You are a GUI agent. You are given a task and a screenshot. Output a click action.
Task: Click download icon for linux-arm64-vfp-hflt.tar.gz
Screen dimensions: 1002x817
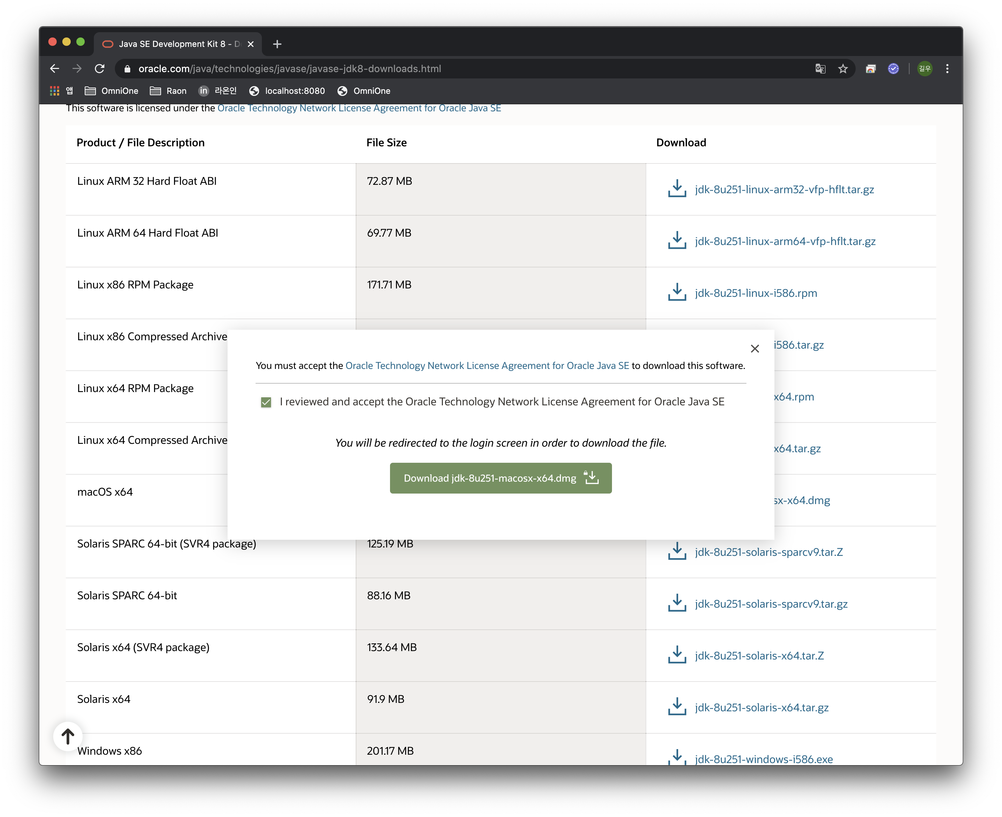point(677,240)
